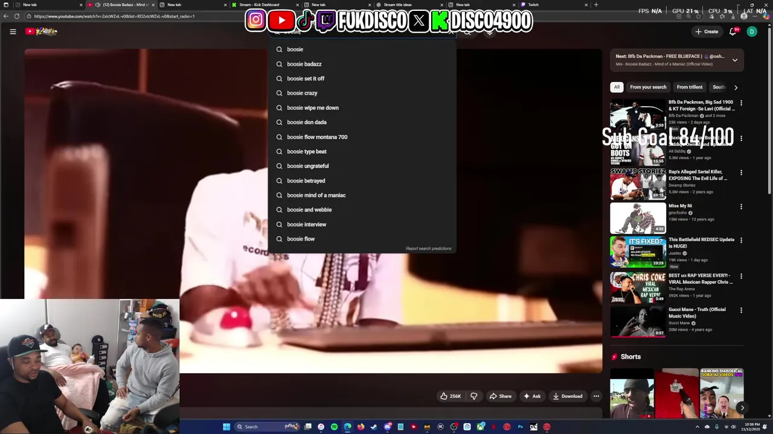Choose 'boosie betrayed' suggestion
The width and height of the screenshot is (773, 434).
tap(362, 181)
